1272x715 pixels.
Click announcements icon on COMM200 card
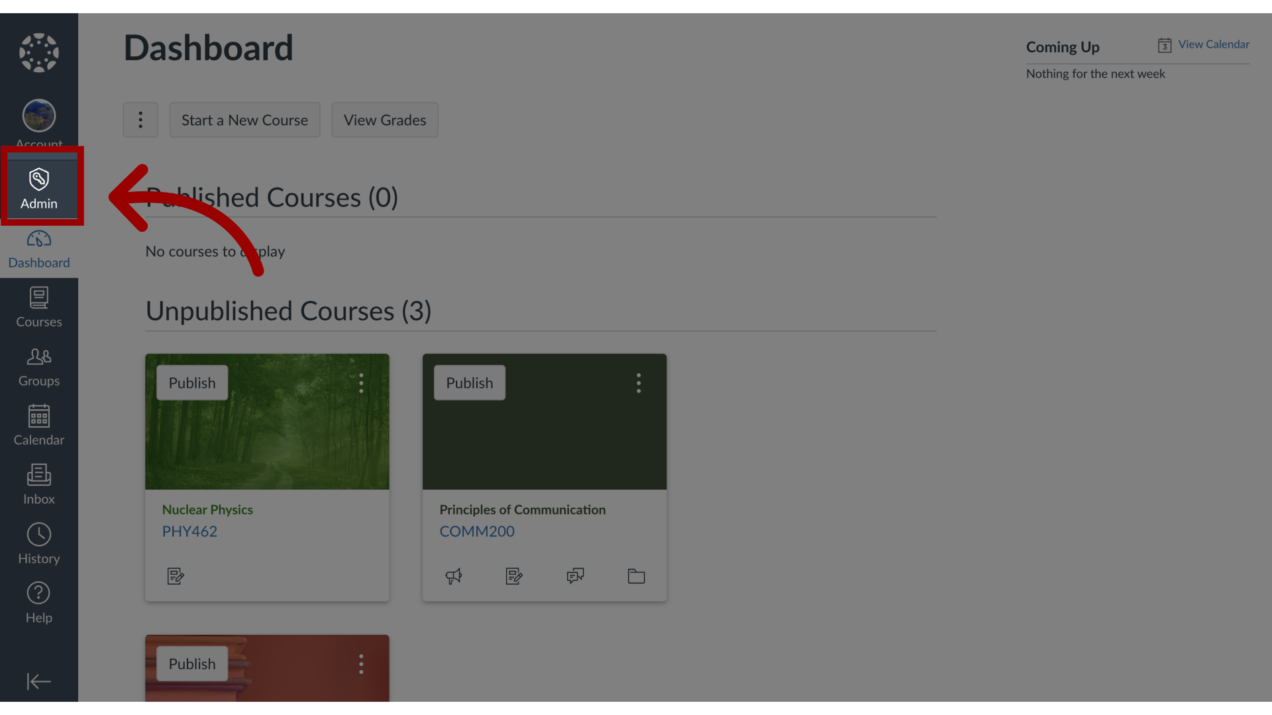tap(452, 575)
